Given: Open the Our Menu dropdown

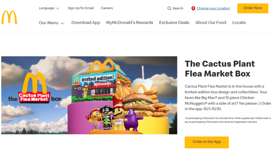Looking at the screenshot, I should (x=51, y=23).
